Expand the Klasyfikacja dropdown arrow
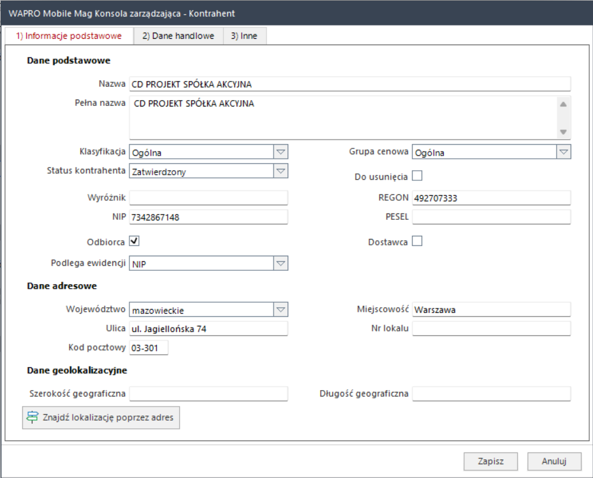The width and height of the screenshot is (593, 478). tap(281, 152)
